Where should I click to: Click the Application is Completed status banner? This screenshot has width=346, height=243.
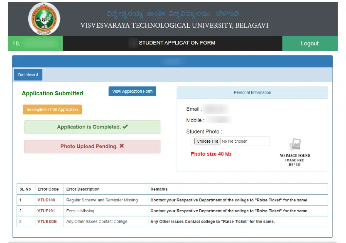tap(92, 127)
